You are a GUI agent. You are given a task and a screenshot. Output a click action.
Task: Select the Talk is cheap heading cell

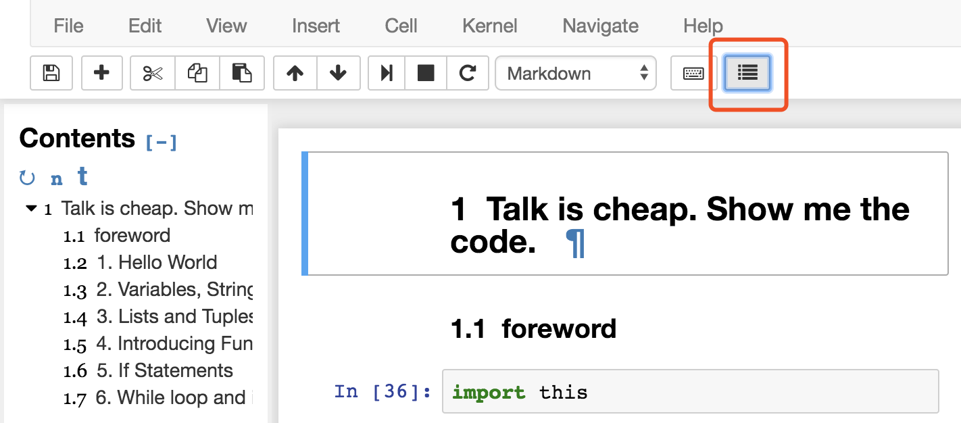point(625,214)
